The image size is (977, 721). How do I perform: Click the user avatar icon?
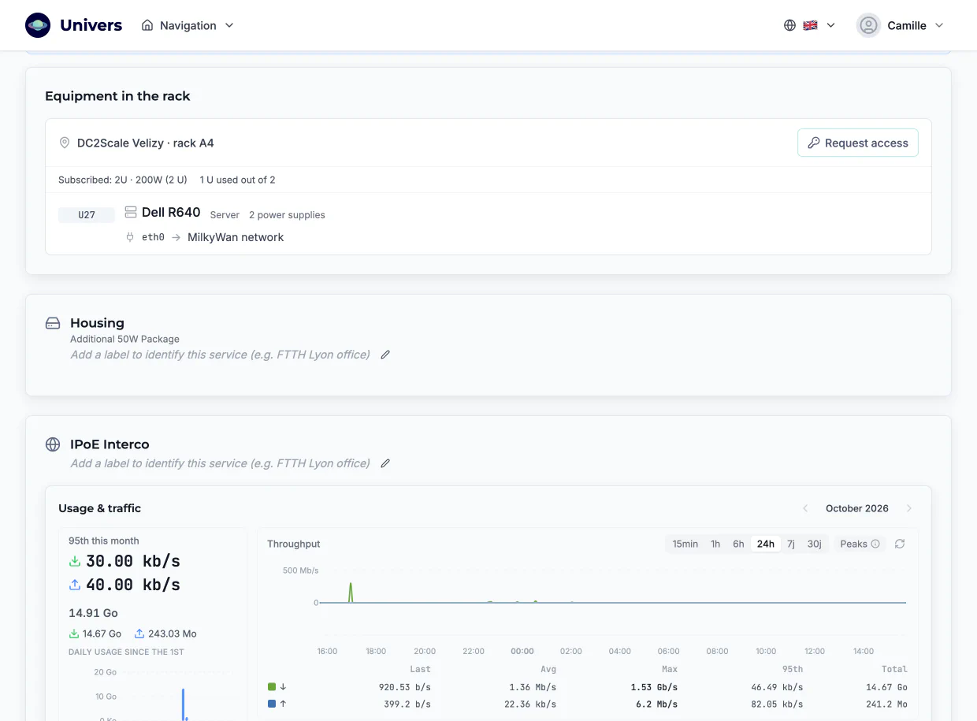[868, 25]
